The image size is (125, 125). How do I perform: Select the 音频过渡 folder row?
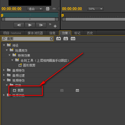click(x=63, y=75)
